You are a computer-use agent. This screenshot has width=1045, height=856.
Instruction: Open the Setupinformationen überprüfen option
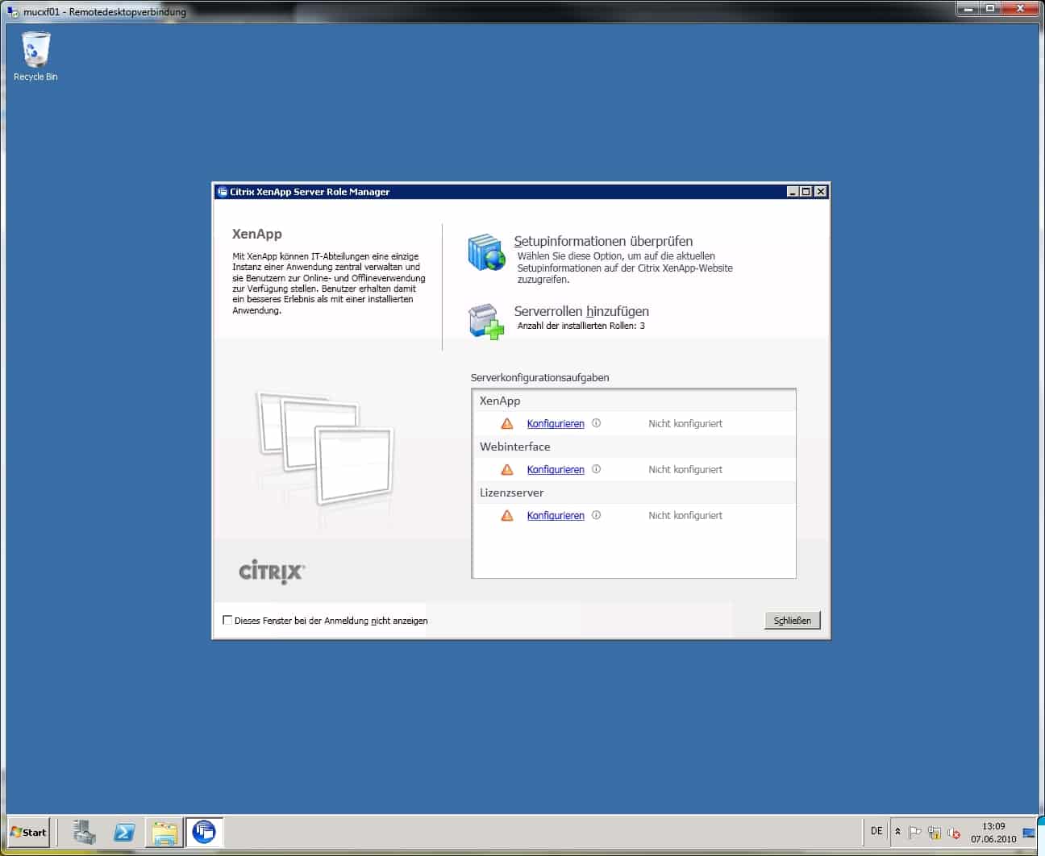click(x=603, y=241)
